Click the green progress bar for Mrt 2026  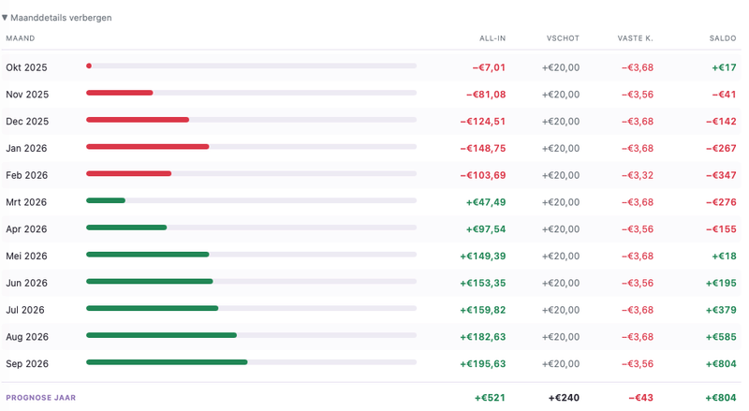(x=106, y=200)
